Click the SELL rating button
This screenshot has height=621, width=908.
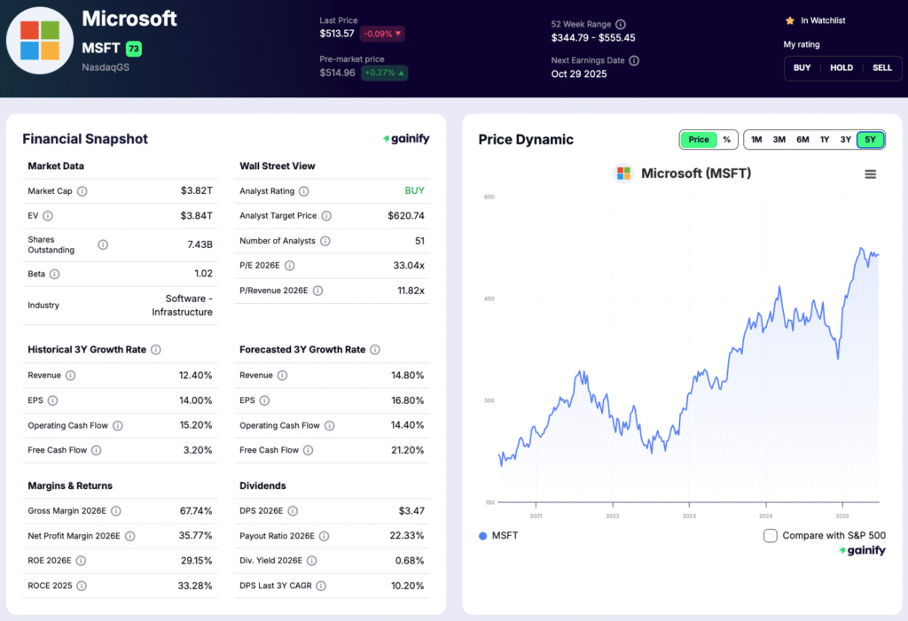tap(881, 67)
